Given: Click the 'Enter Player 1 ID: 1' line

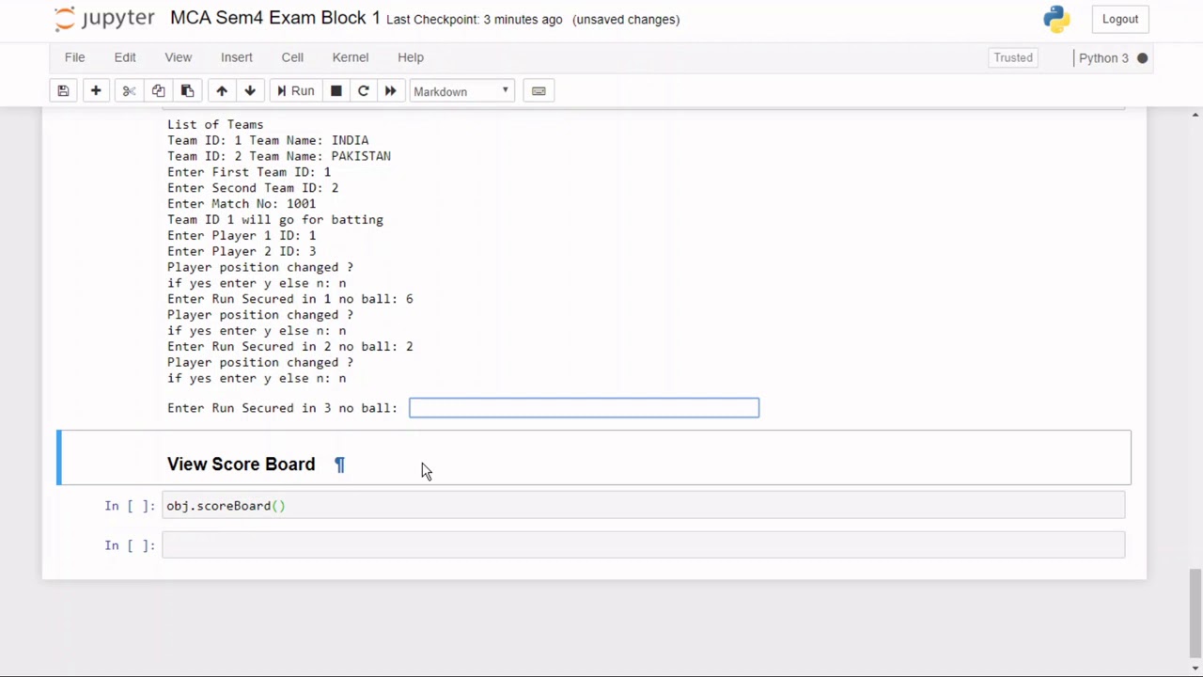Looking at the screenshot, I should [242, 235].
